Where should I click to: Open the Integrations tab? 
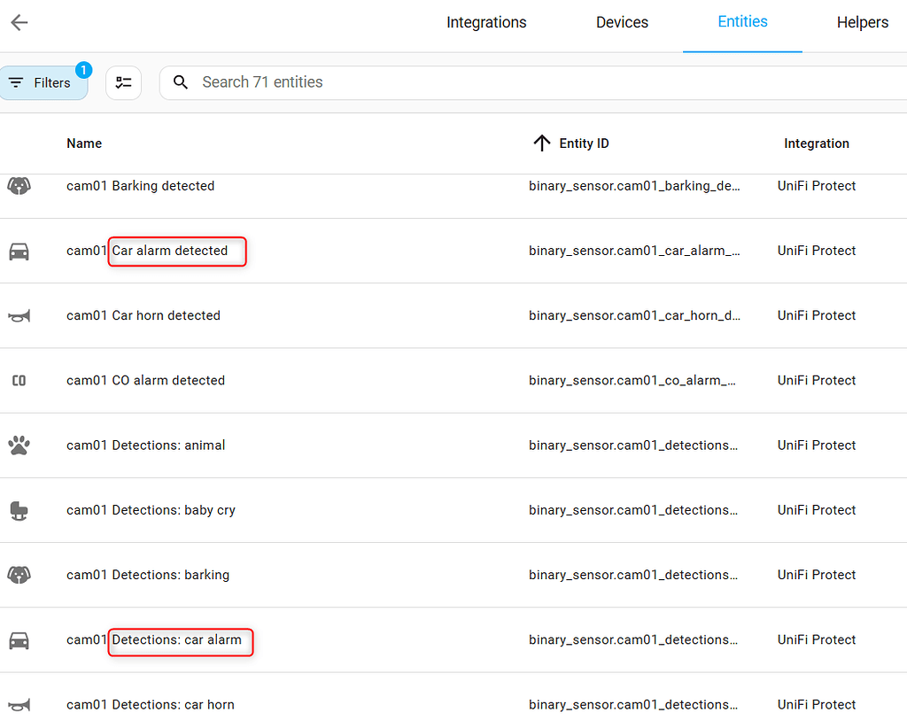pyautogui.click(x=486, y=22)
